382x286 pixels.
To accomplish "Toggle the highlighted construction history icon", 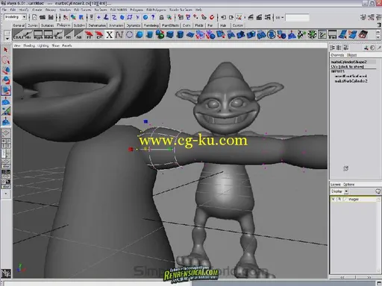I will 239,17.
